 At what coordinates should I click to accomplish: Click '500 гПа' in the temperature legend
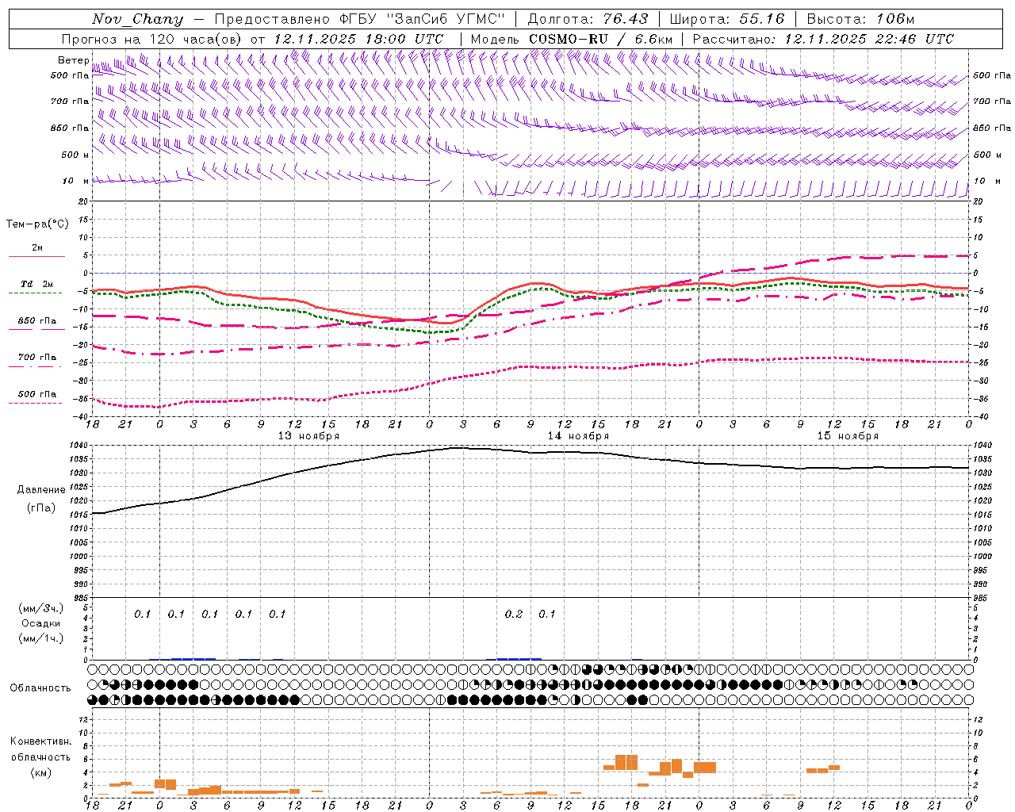point(37,394)
